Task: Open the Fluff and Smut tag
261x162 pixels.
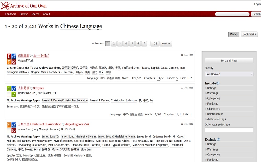Action: click(x=131, y=68)
